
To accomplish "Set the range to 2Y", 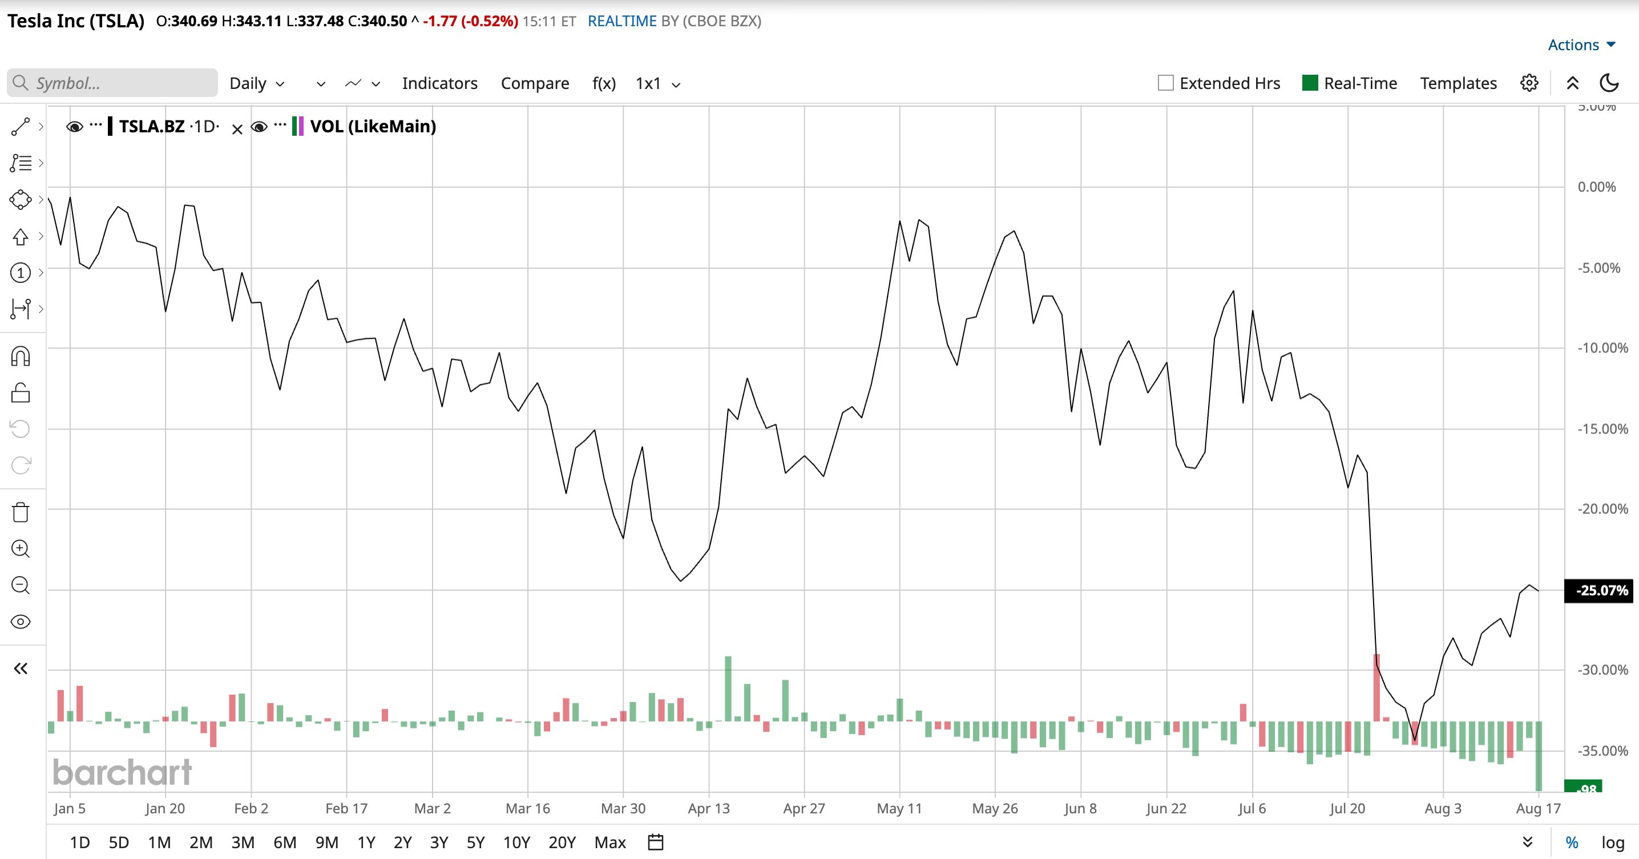I will click(x=403, y=842).
